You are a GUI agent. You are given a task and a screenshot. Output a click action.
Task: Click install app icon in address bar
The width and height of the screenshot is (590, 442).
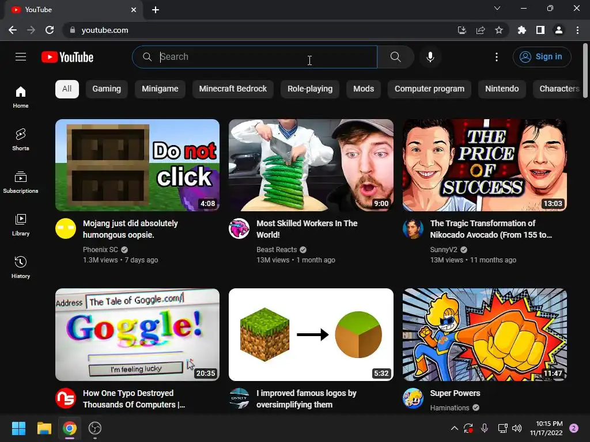[462, 30]
